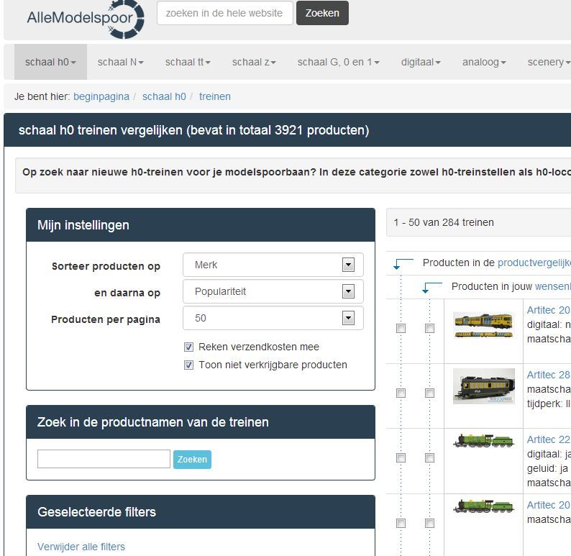This screenshot has width=571, height=556.
Task: Go to 'beginpagina' breadcrumb link
Action: (101, 96)
